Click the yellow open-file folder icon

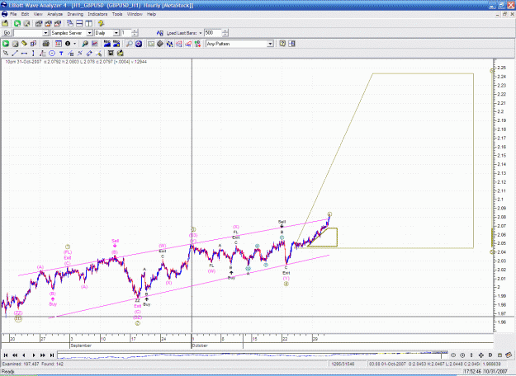[5, 23]
